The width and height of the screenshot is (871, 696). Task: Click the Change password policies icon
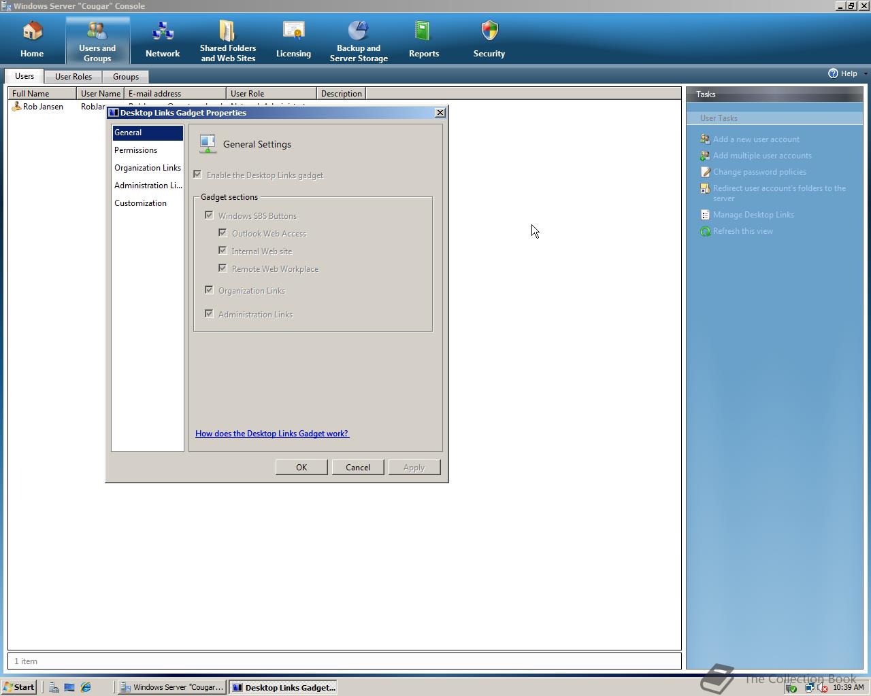[x=705, y=172]
